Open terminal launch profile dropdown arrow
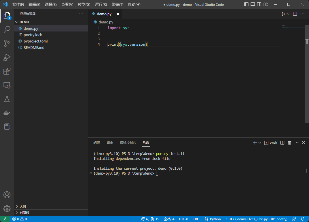The width and height of the screenshot is (309, 222). pos(260,143)
